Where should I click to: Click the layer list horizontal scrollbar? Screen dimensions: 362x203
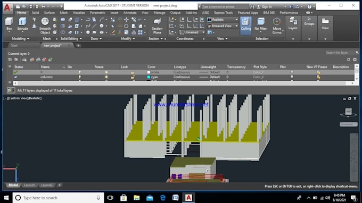184,83
